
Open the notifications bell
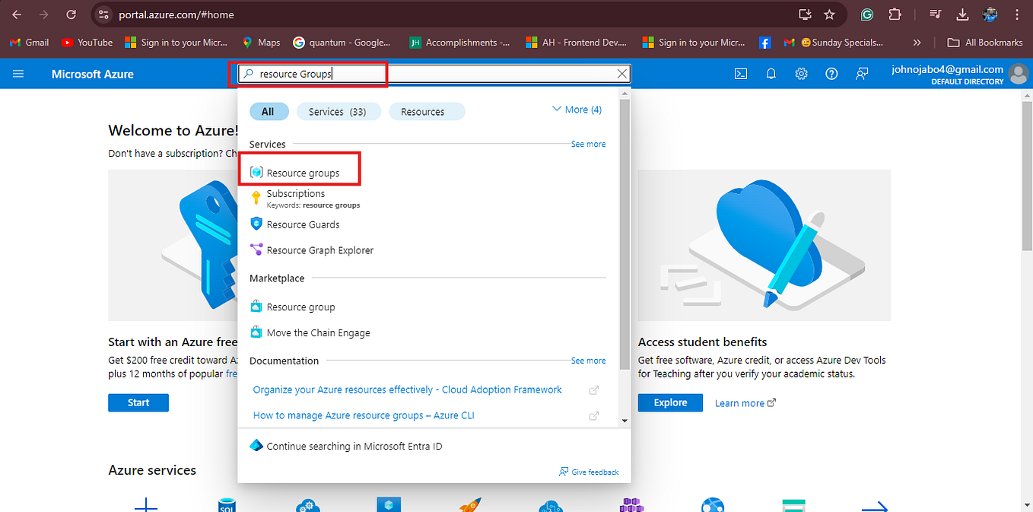[x=771, y=73]
